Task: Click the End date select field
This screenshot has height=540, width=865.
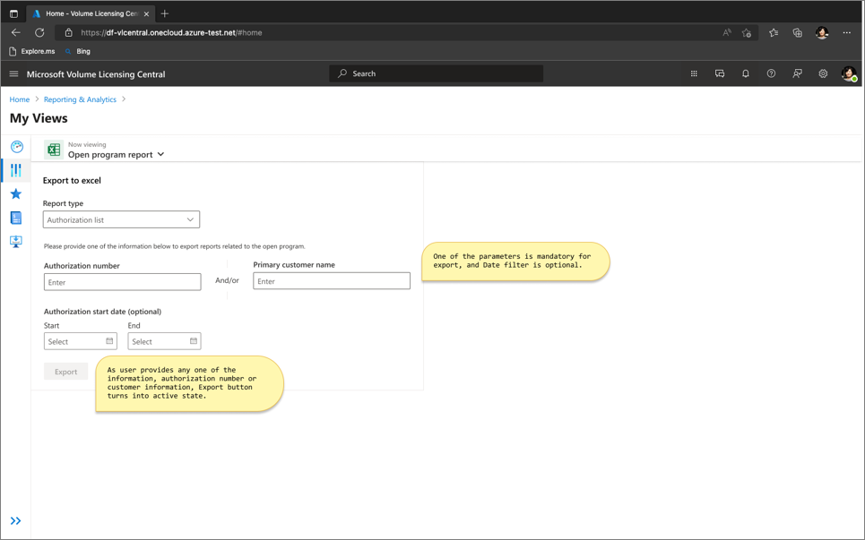Action: coord(164,341)
